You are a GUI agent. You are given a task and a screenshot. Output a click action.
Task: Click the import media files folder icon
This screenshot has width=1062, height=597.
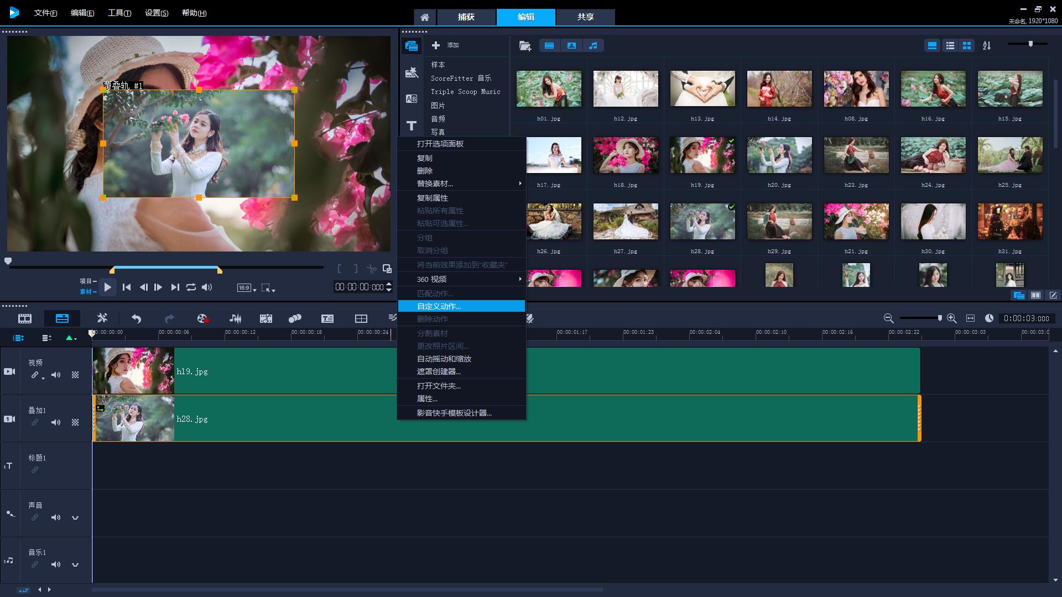pos(525,46)
